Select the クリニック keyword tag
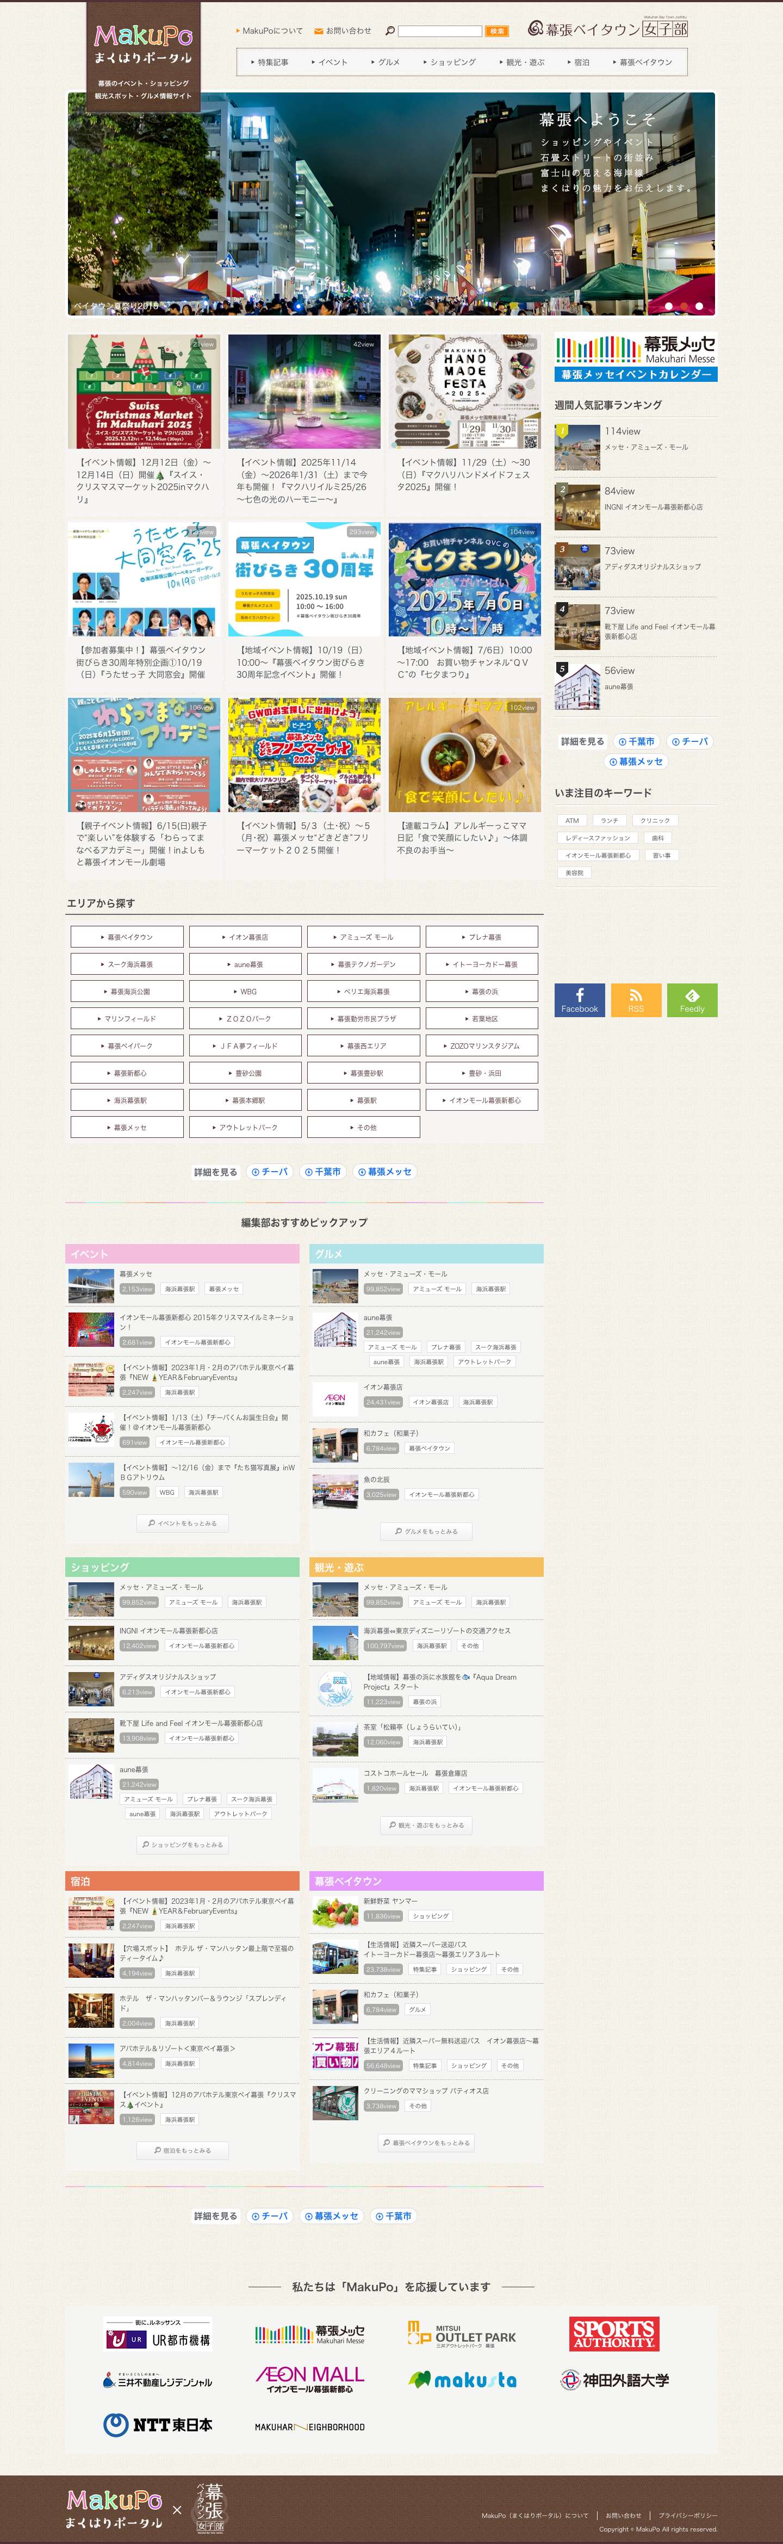 655,820
